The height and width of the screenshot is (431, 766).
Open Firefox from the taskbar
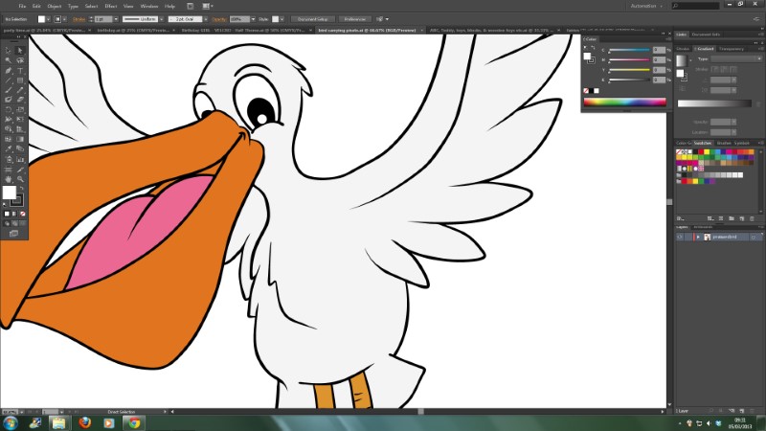coord(84,421)
